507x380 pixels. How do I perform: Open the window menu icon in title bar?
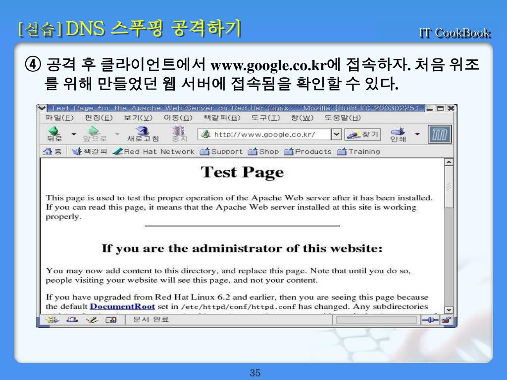pyautogui.click(x=42, y=108)
